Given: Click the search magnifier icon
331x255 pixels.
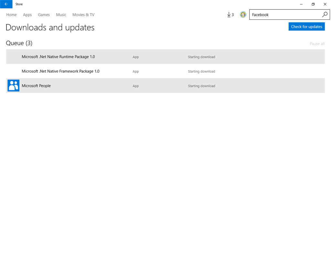Looking at the screenshot, I should 325,15.
